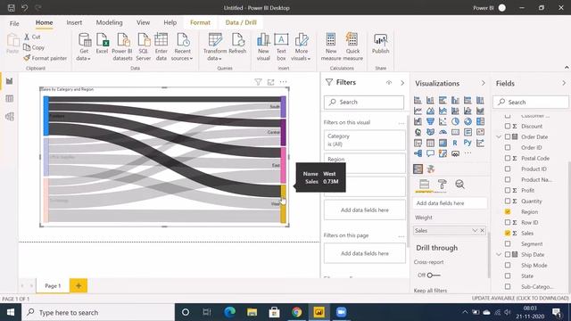Expand the Order Date hierarchy

pos(499,136)
